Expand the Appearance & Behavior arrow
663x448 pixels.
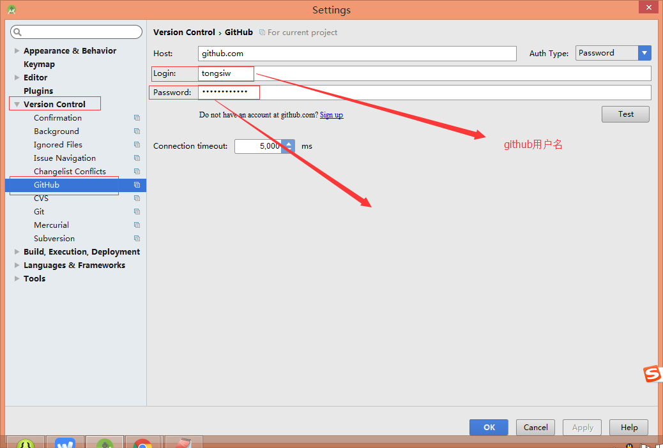(17, 50)
